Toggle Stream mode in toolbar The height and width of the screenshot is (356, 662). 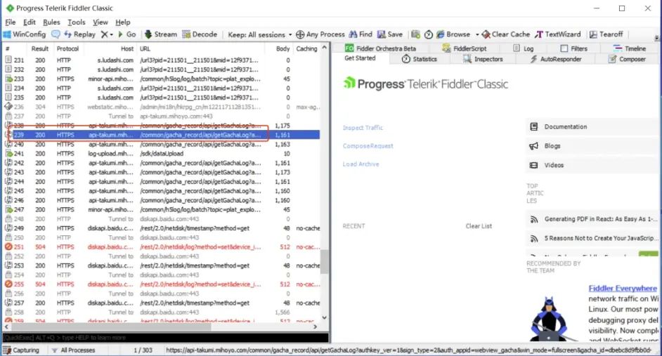point(160,34)
